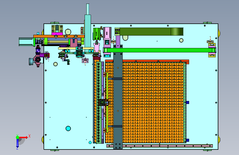This screenshot has width=239, height=155.
Task: Pick the orange horizontal plate at upper left
Action: pyautogui.click(x=59, y=36)
